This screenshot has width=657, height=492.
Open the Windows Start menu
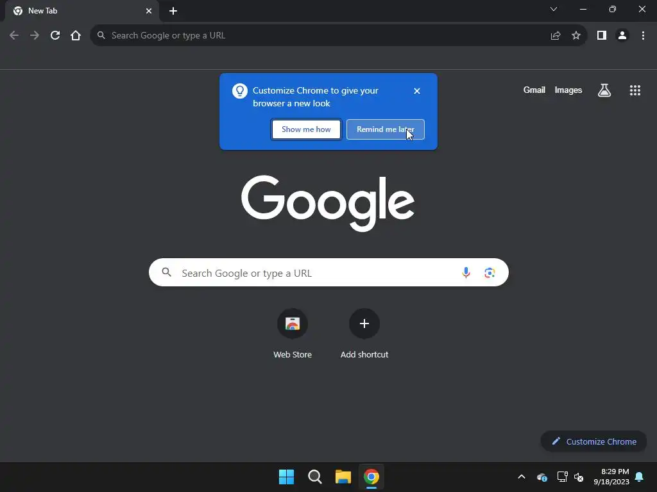coord(287,477)
